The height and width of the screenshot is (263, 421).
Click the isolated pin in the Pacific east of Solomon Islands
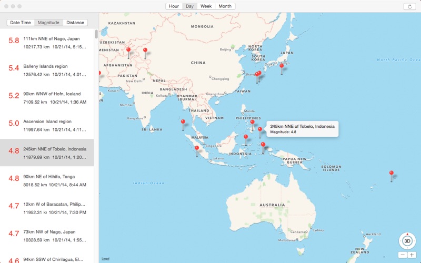[391, 174]
